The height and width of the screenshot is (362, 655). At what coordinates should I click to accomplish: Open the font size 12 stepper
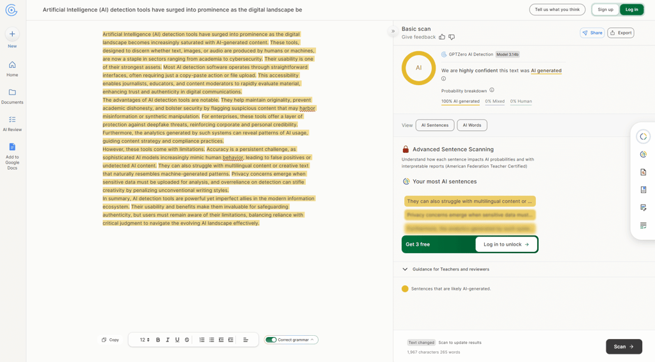[x=145, y=340]
